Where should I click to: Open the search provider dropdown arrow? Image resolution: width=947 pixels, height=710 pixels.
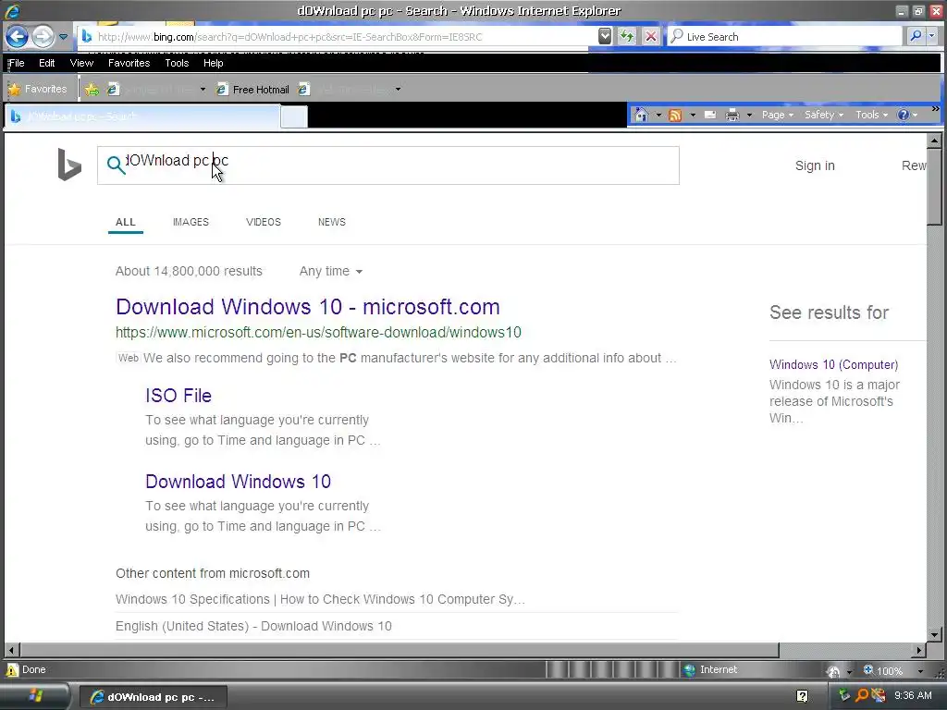pyautogui.click(x=932, y=36)
